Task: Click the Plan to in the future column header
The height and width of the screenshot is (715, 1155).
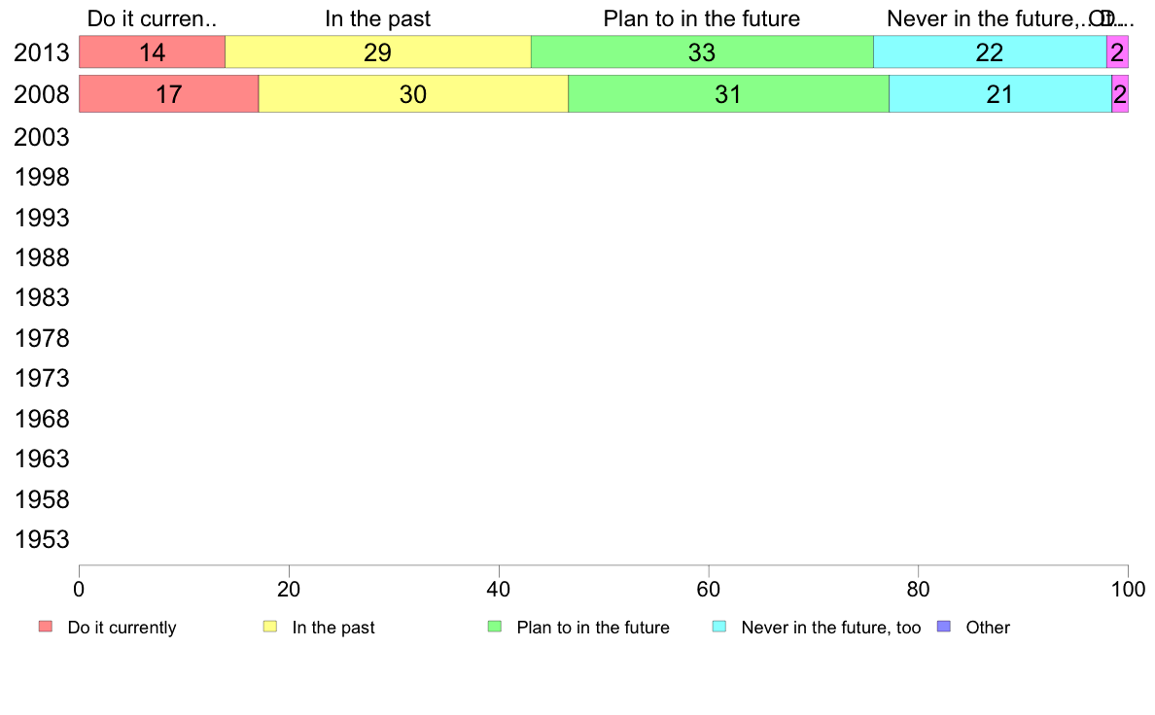Action: point(702,18)
